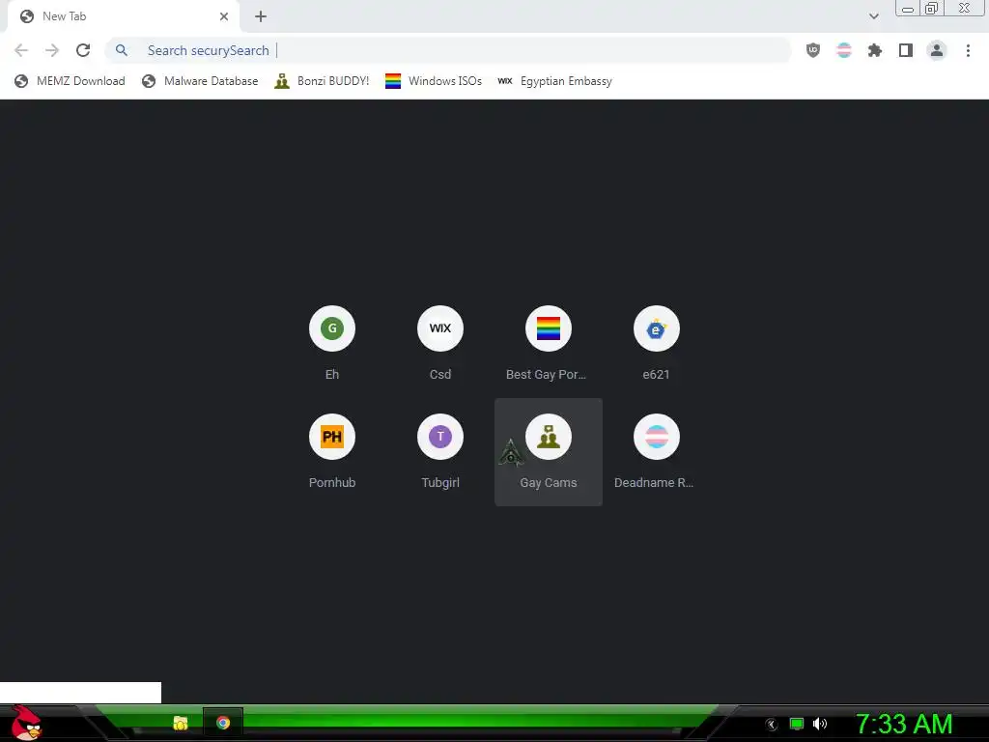Show hidden tray icons arrow
Viewport: 989px width, 742px height.
771,725
